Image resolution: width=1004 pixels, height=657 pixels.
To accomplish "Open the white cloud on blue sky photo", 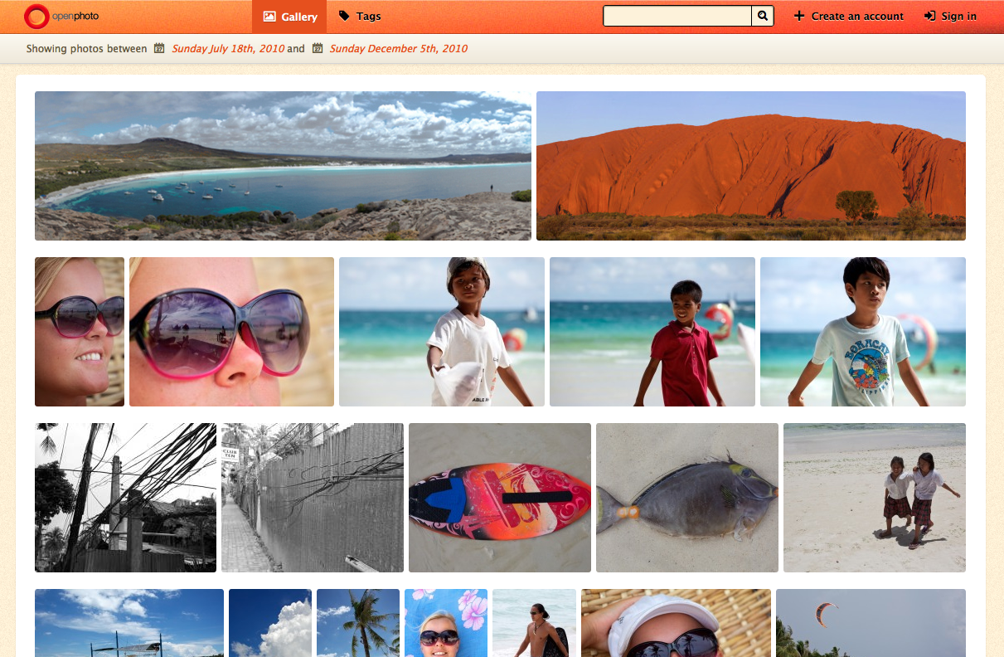I will coord(270,623).
